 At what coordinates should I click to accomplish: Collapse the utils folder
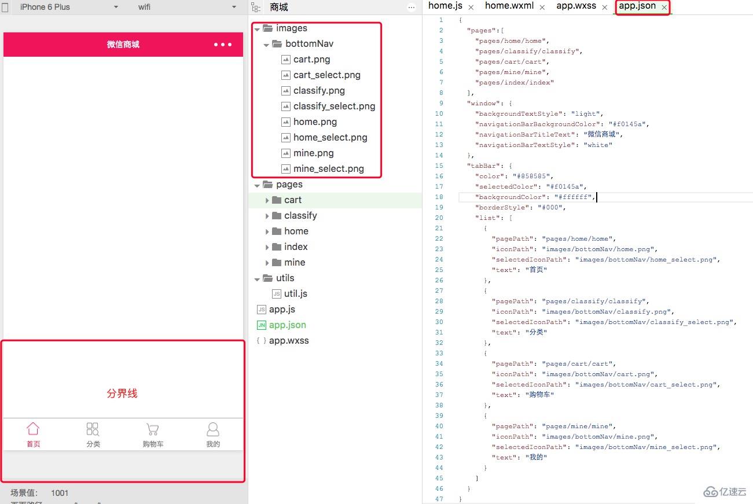[x=257, y=278]
